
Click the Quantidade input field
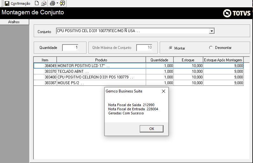(70, 48)
